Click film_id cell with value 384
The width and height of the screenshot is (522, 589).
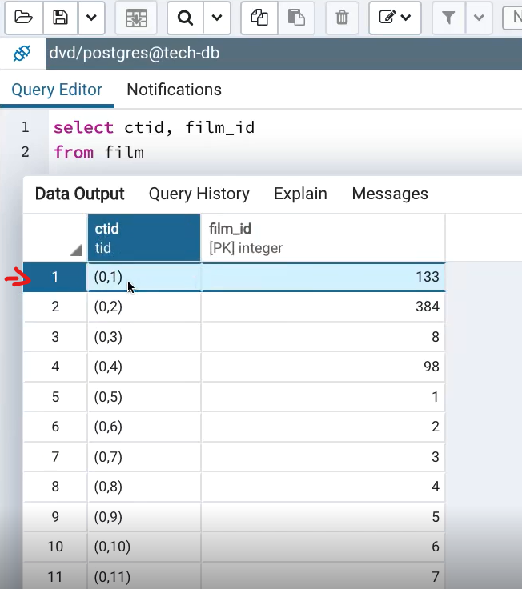(323, 307)
